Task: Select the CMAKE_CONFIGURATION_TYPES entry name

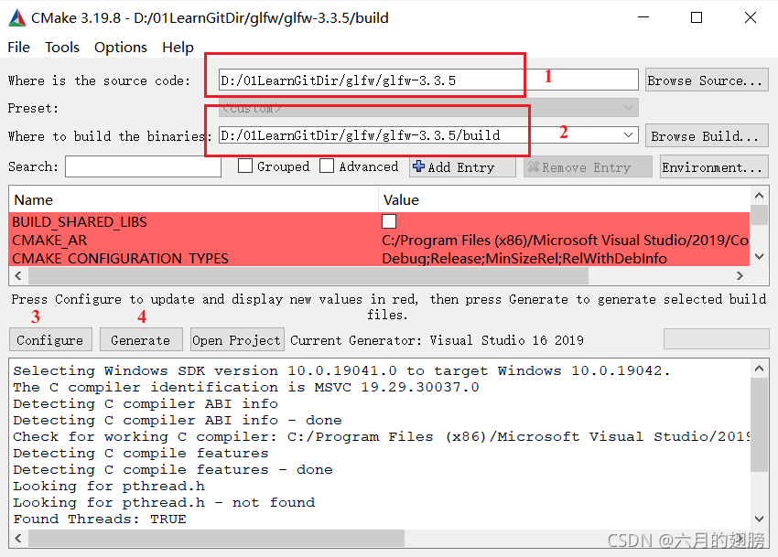Action: point(120,259)
